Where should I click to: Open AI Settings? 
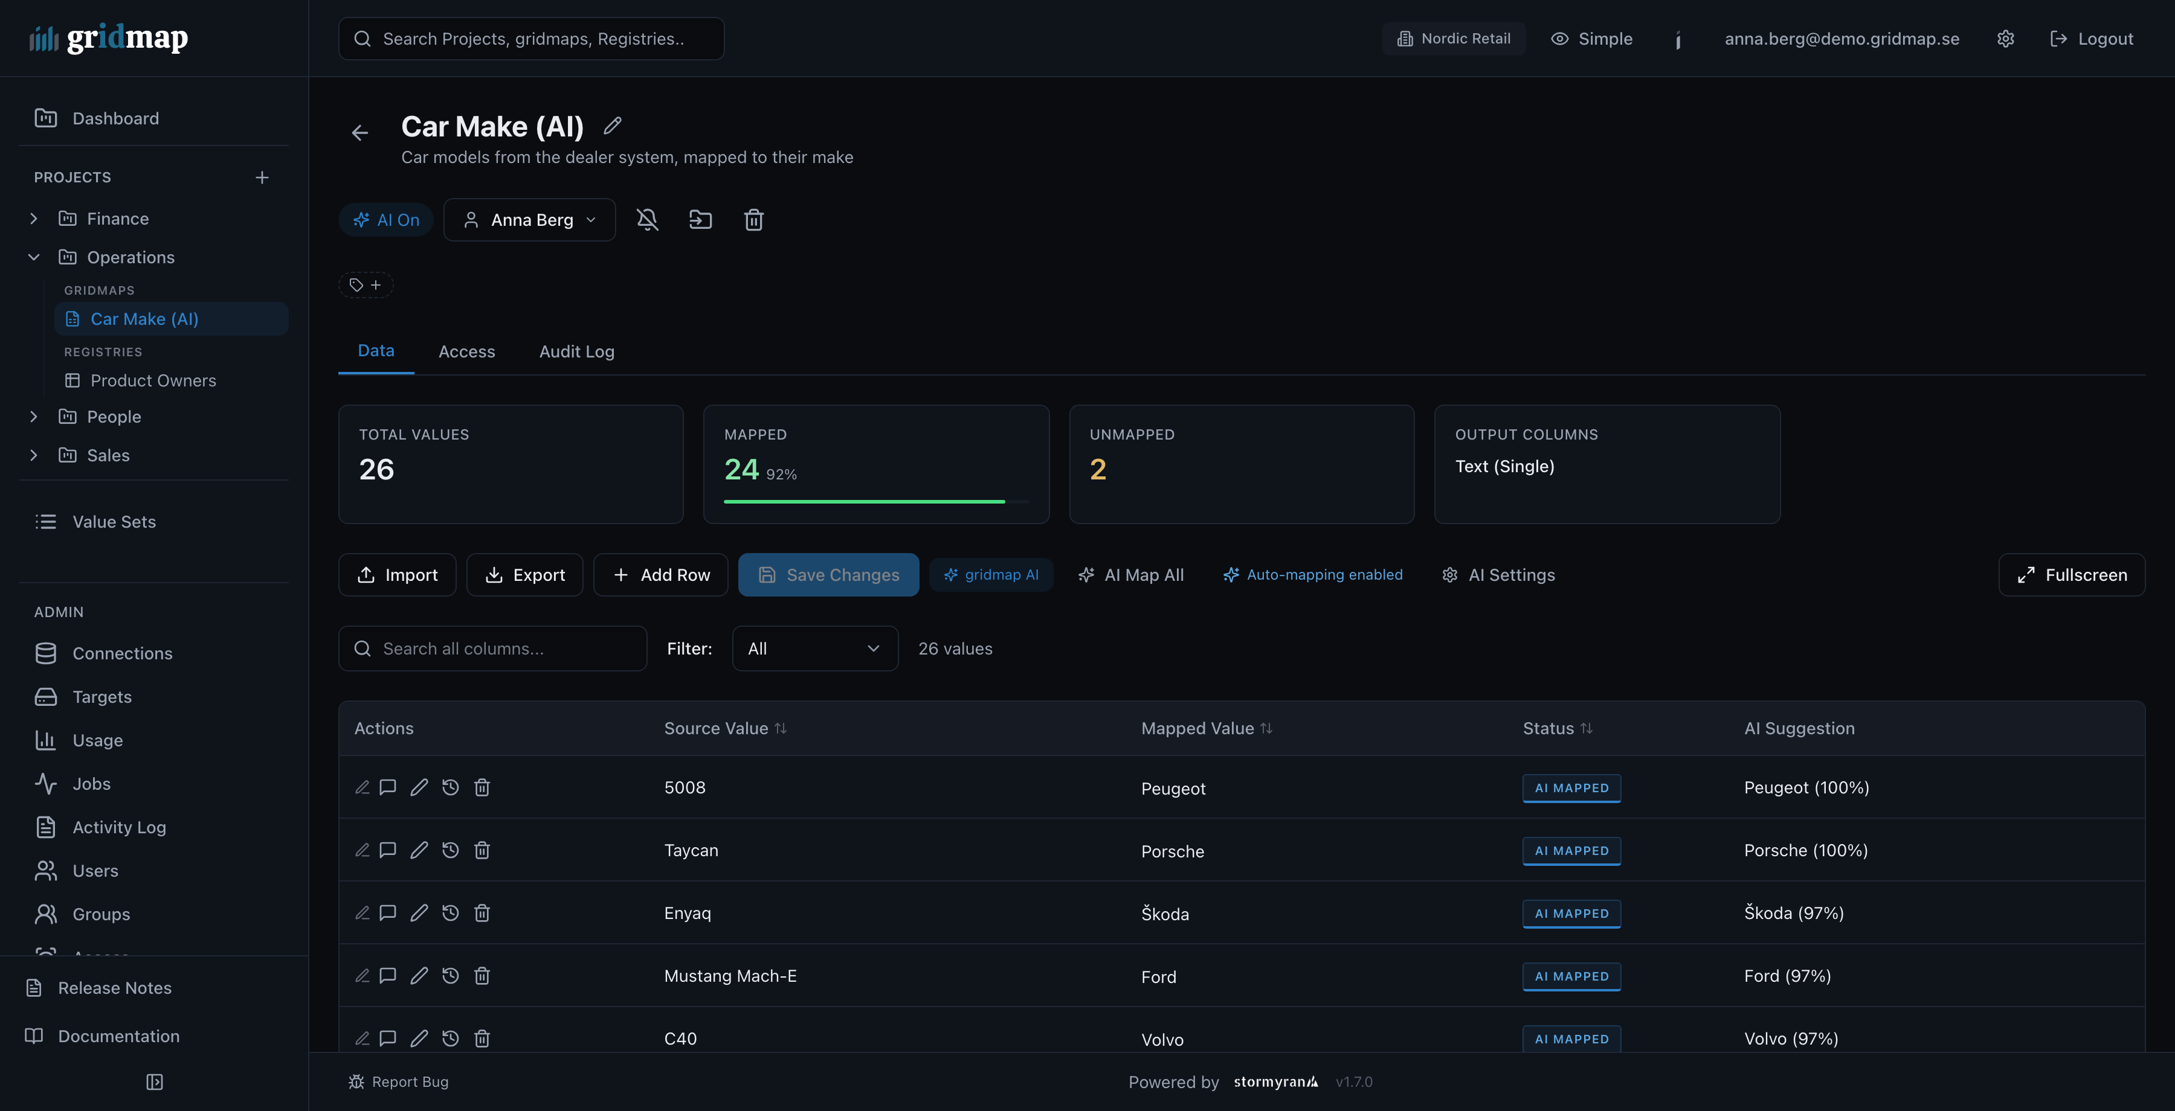1498,575
